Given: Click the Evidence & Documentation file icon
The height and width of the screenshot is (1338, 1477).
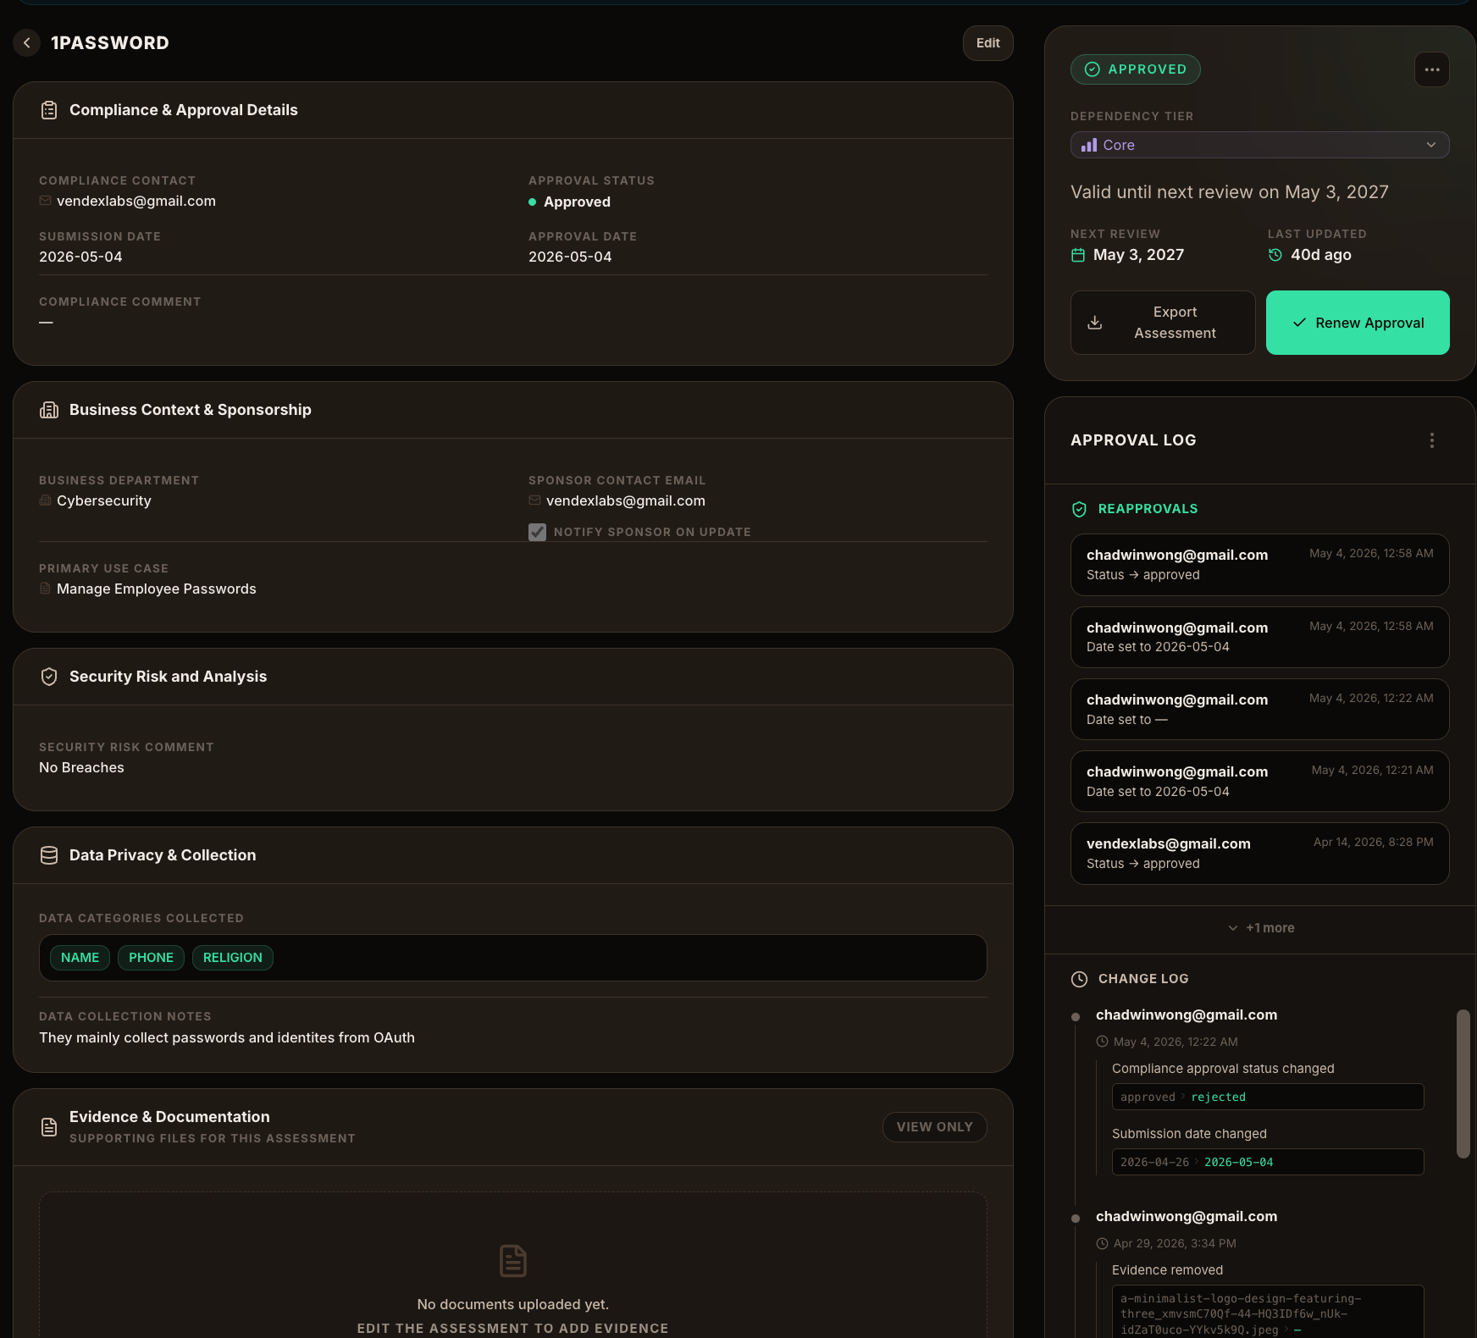Looking at the screenshot, I should [x=49, y=1127].
